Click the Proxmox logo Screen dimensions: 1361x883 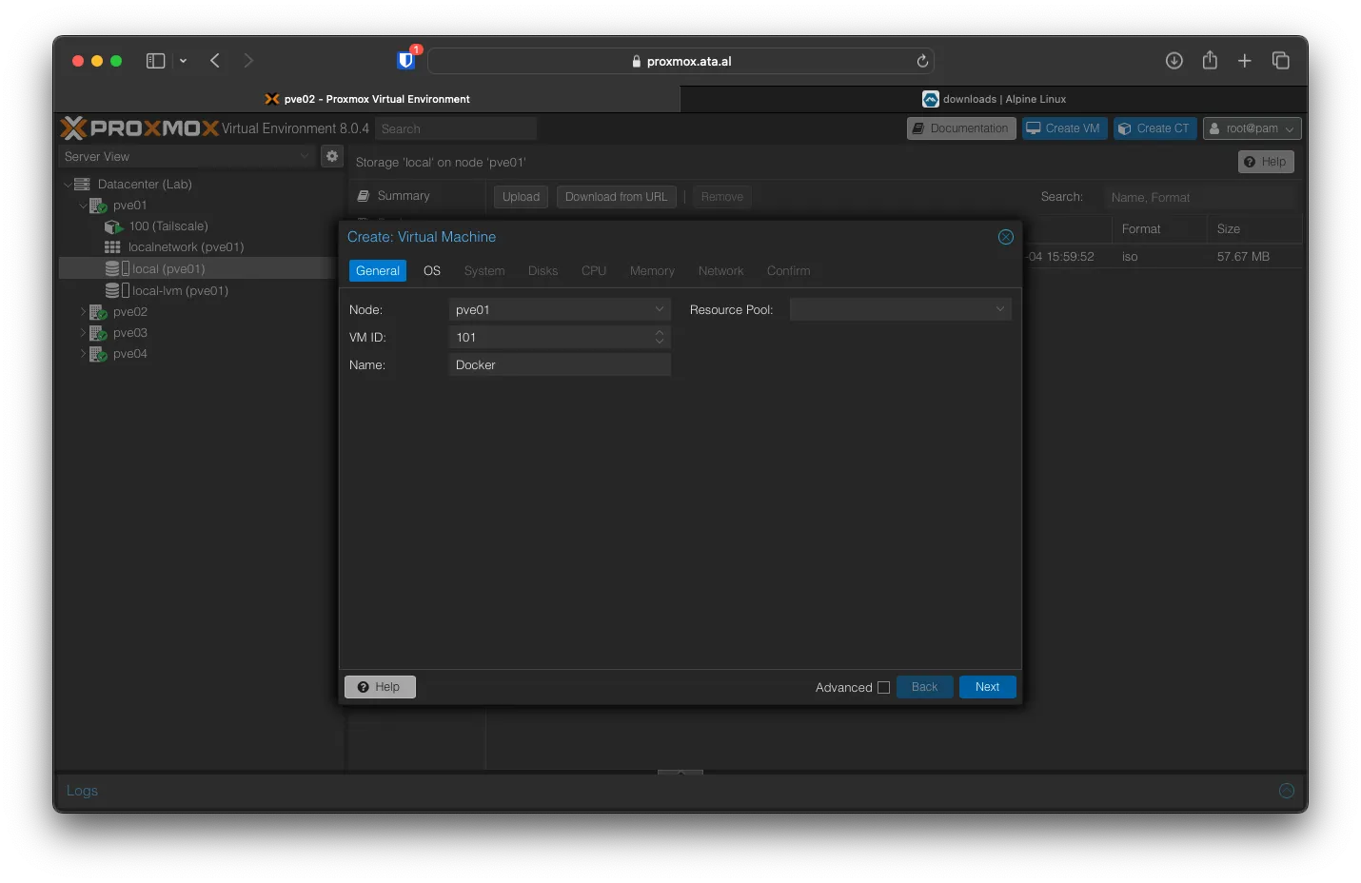click(140, 128)
